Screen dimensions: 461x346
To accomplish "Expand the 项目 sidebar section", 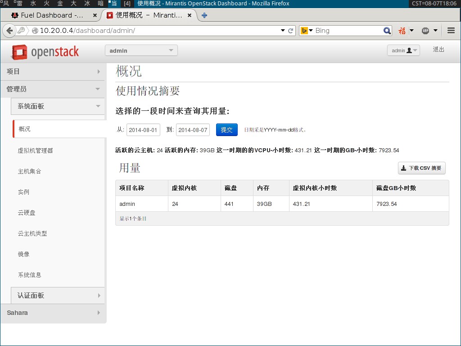I will coord(53,72).
